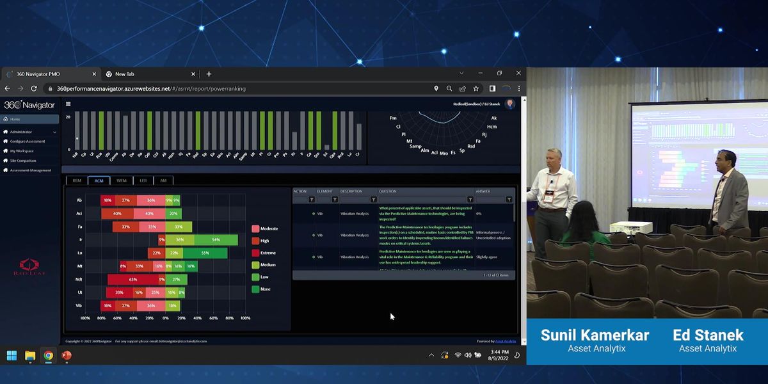Viewport: 768px width, 384px height.
Task: Navigate to Site Comparison in the sidebar
Action: [26, 160]
